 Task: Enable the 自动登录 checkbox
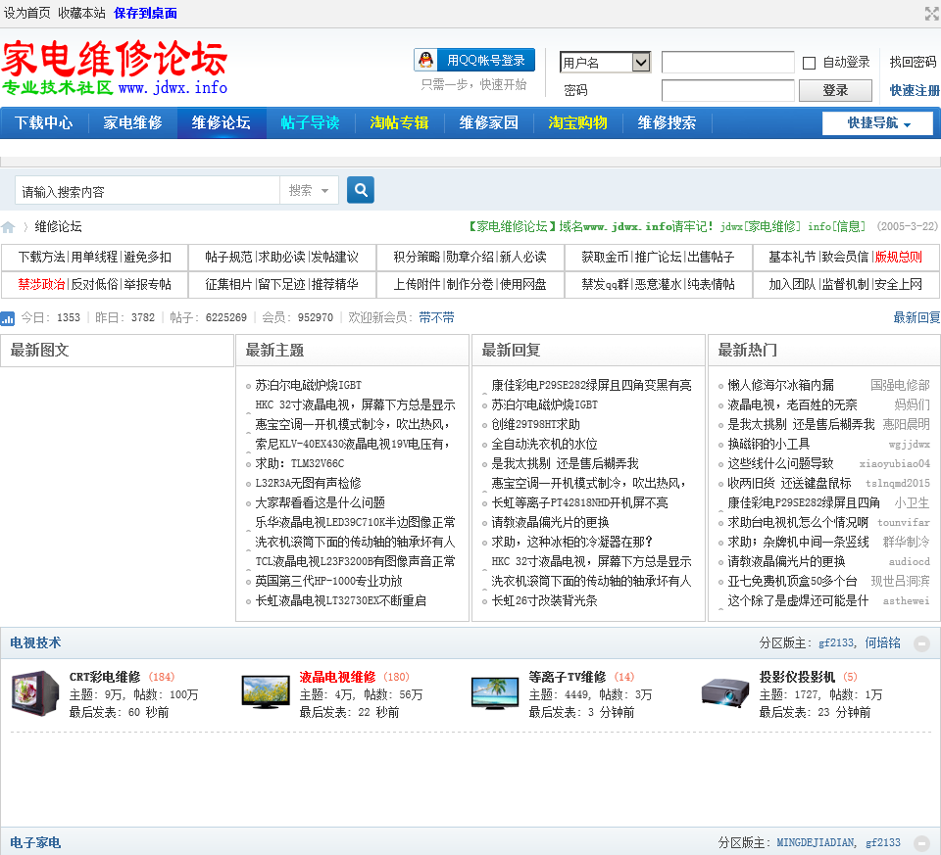809,63
